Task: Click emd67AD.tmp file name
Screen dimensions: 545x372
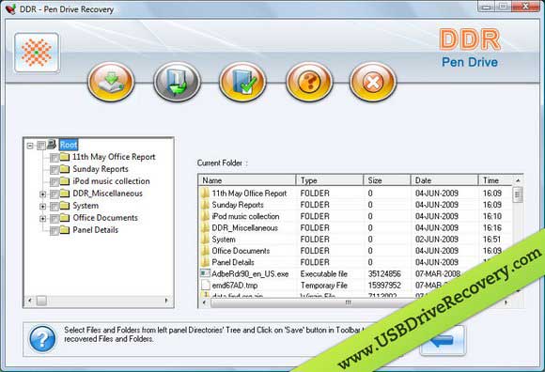Action: 235,286
